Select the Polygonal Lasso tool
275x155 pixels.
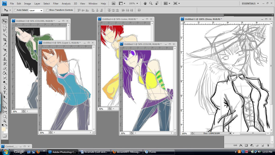click(5, 30)
